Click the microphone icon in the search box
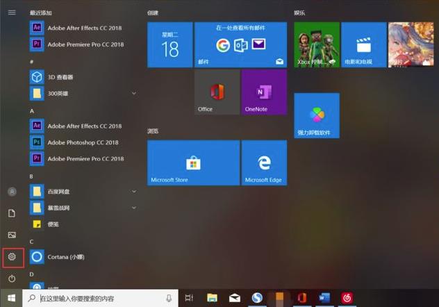 point(169,298)
